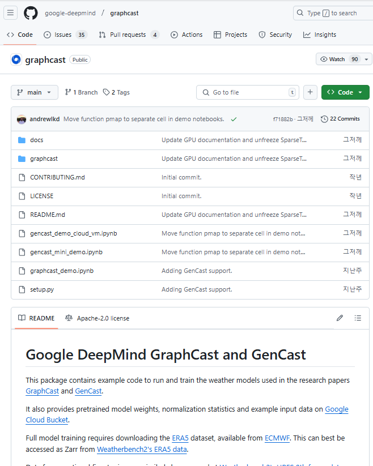
Task: Click the GitHub octocat logo
Action: click(x=31, y=13)
